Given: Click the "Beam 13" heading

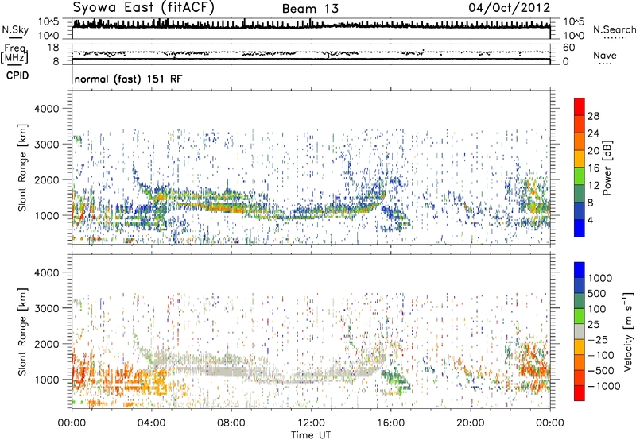Looking at the screenshot, I should 310,9.
